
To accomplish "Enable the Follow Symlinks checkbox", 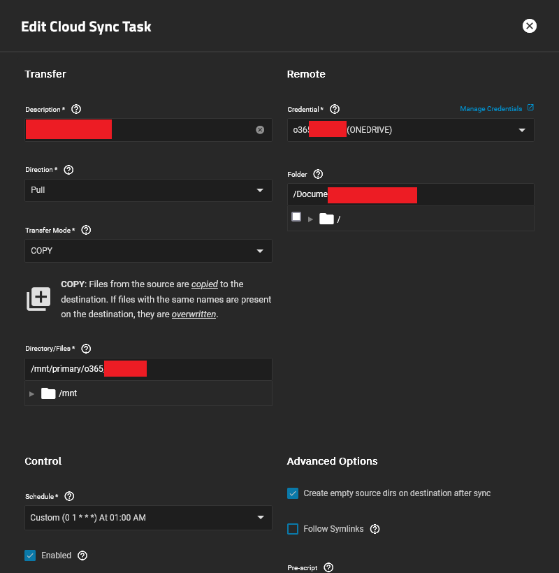I will (x=293, y=529).
